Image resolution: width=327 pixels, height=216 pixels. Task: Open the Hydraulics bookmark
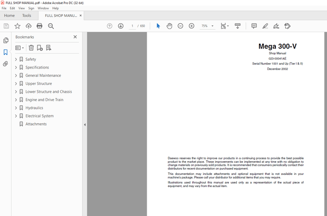click(34, 108)
